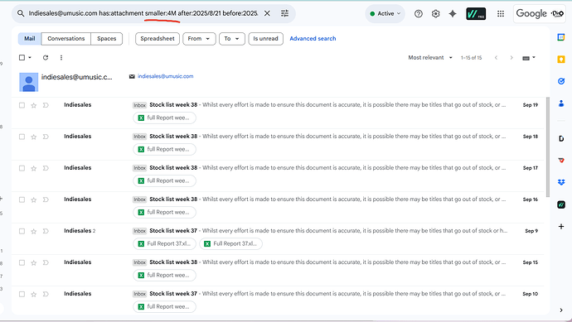Open search options filter icon
Screen dimensions: 572x322
point(284,13)
